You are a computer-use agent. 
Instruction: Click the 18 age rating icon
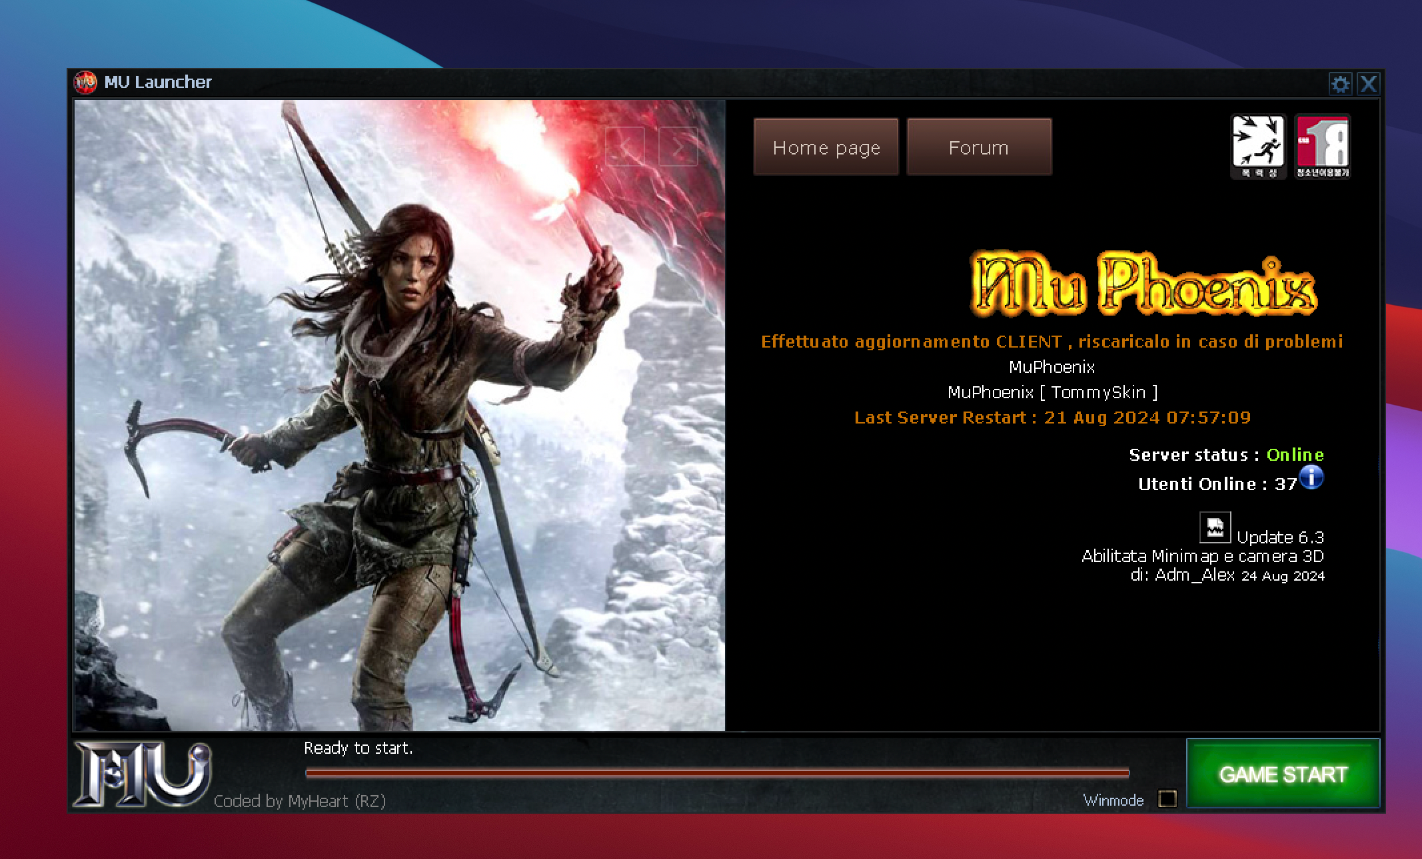(1323, 146)
